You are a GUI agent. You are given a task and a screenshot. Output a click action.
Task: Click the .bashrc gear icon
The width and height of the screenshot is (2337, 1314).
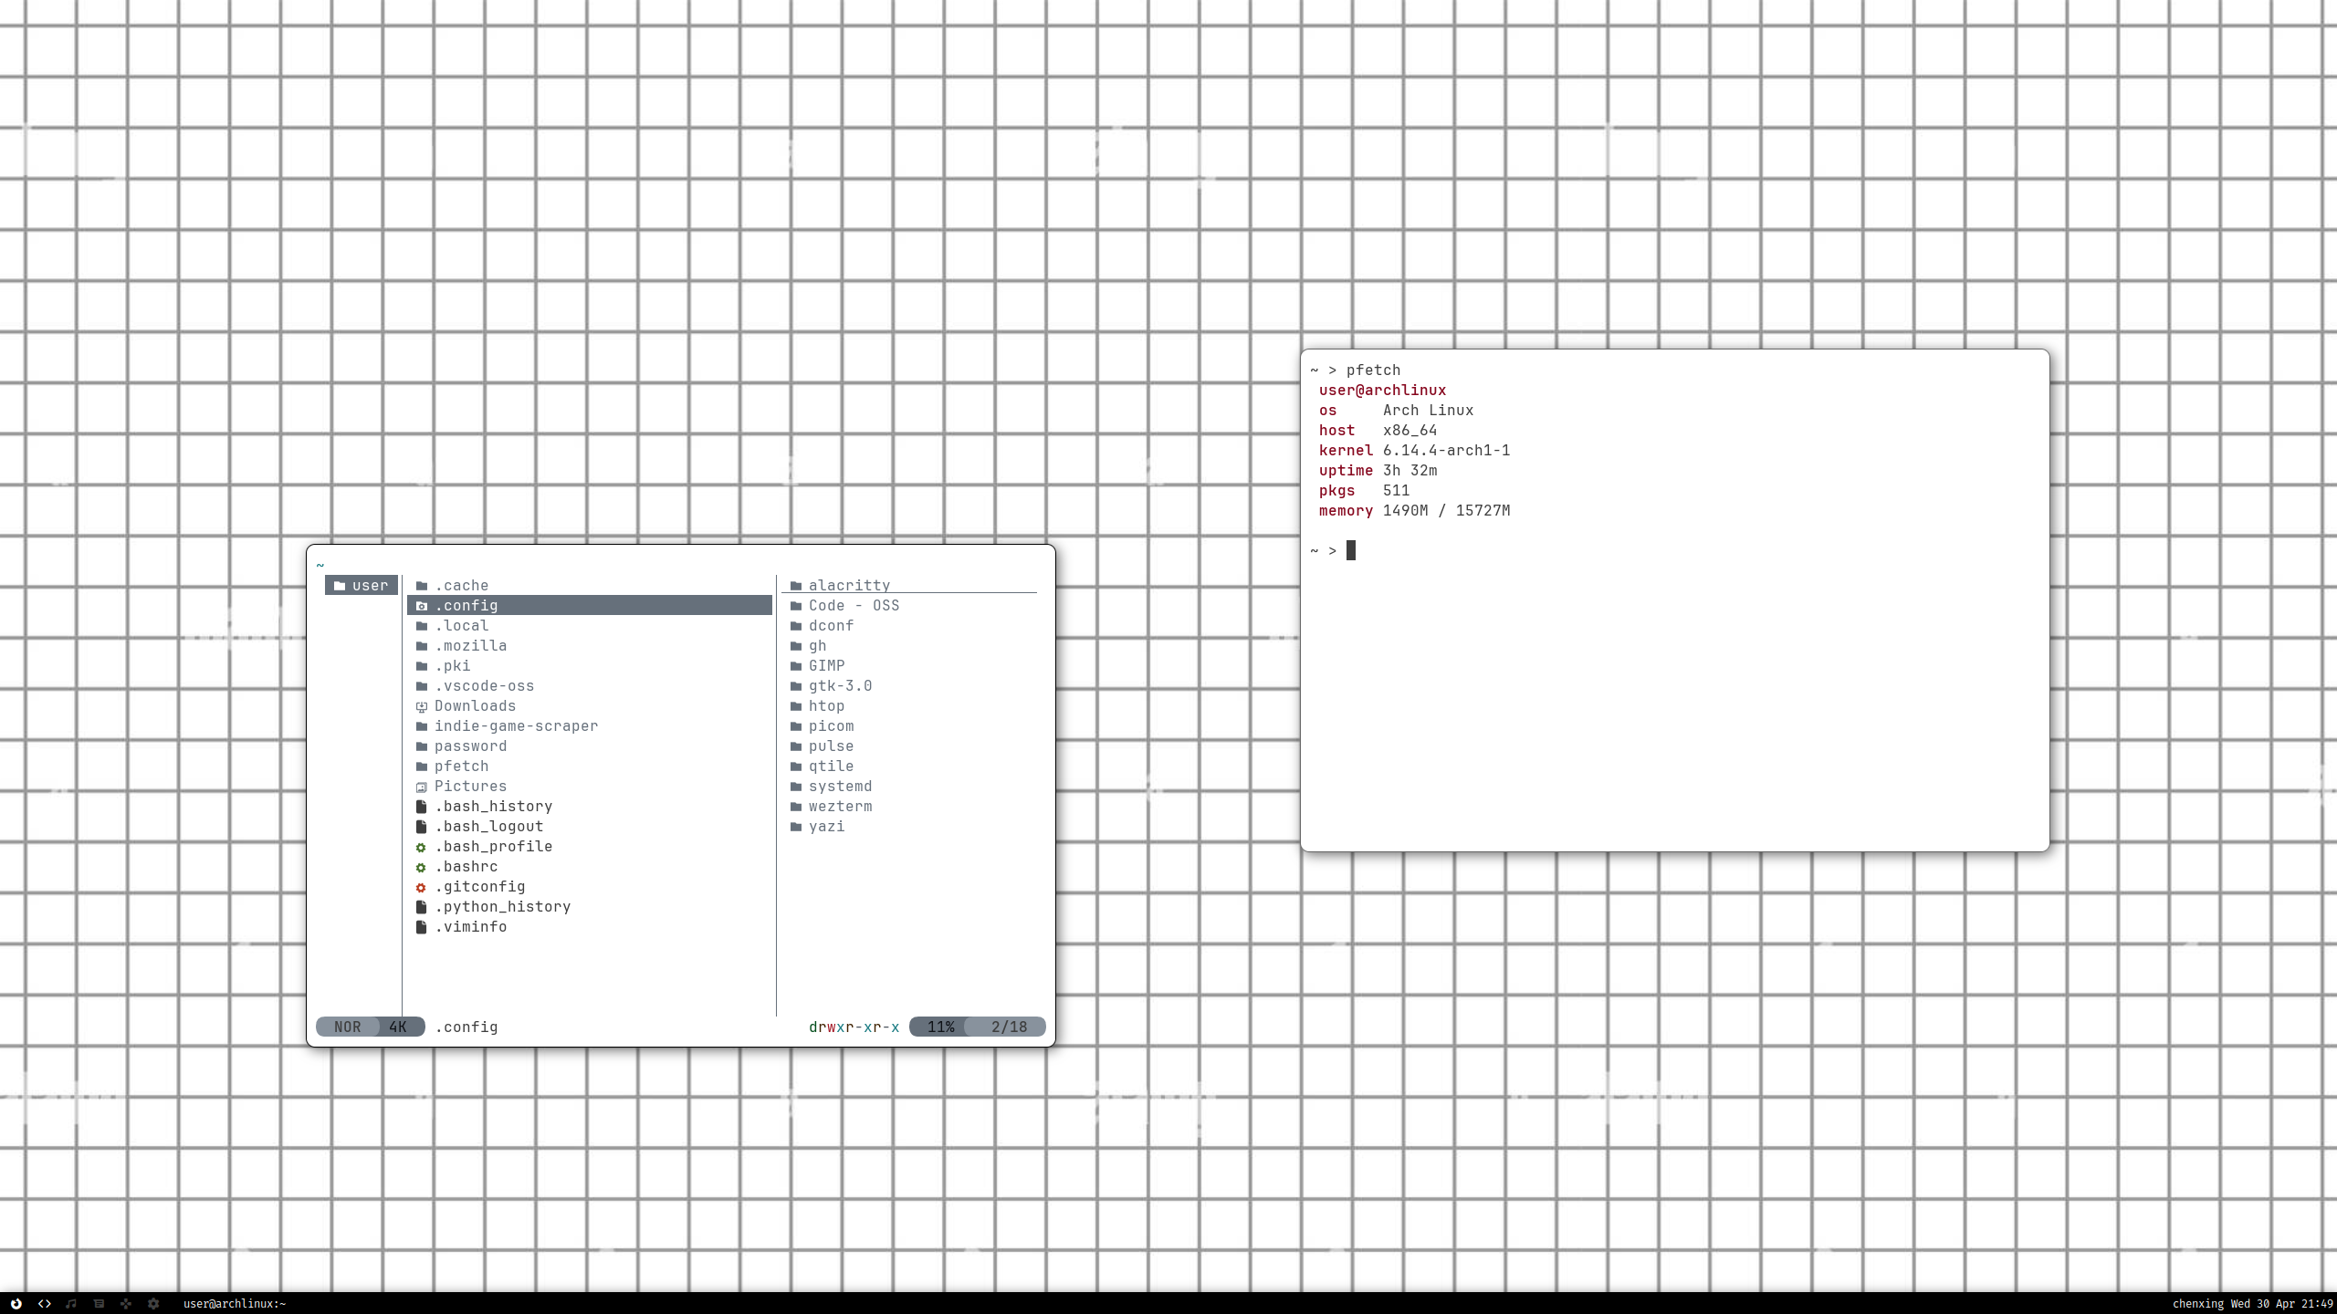pyautogui.click(x=422, y=867)
